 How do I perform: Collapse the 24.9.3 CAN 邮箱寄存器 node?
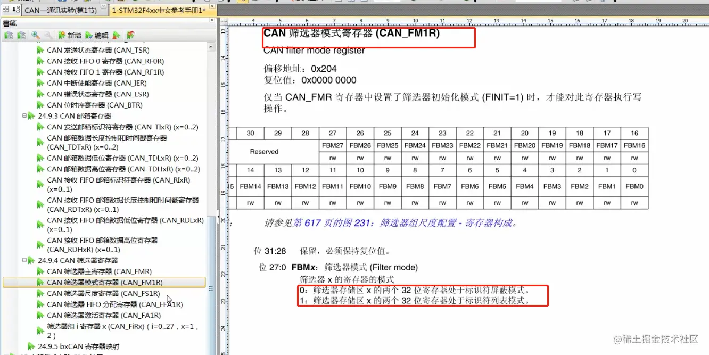pyautogui.click(x=24, y=116)
